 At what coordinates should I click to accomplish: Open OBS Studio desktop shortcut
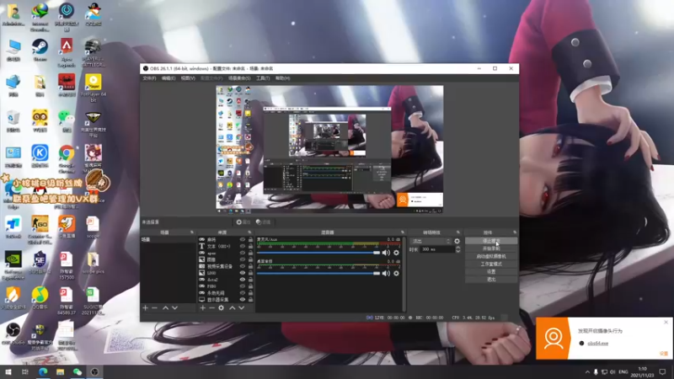coord(13,334)
